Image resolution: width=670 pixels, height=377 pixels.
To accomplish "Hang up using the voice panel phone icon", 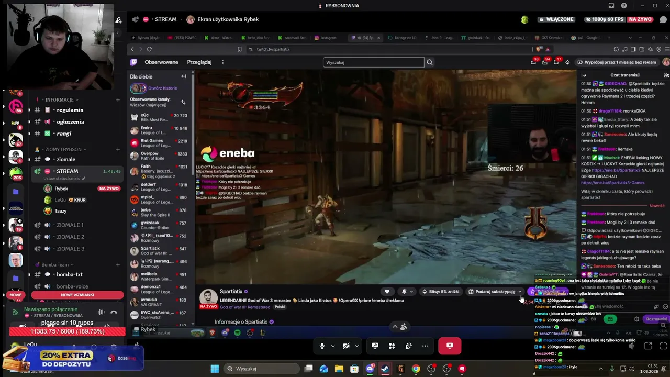I will tap(114, 313).
